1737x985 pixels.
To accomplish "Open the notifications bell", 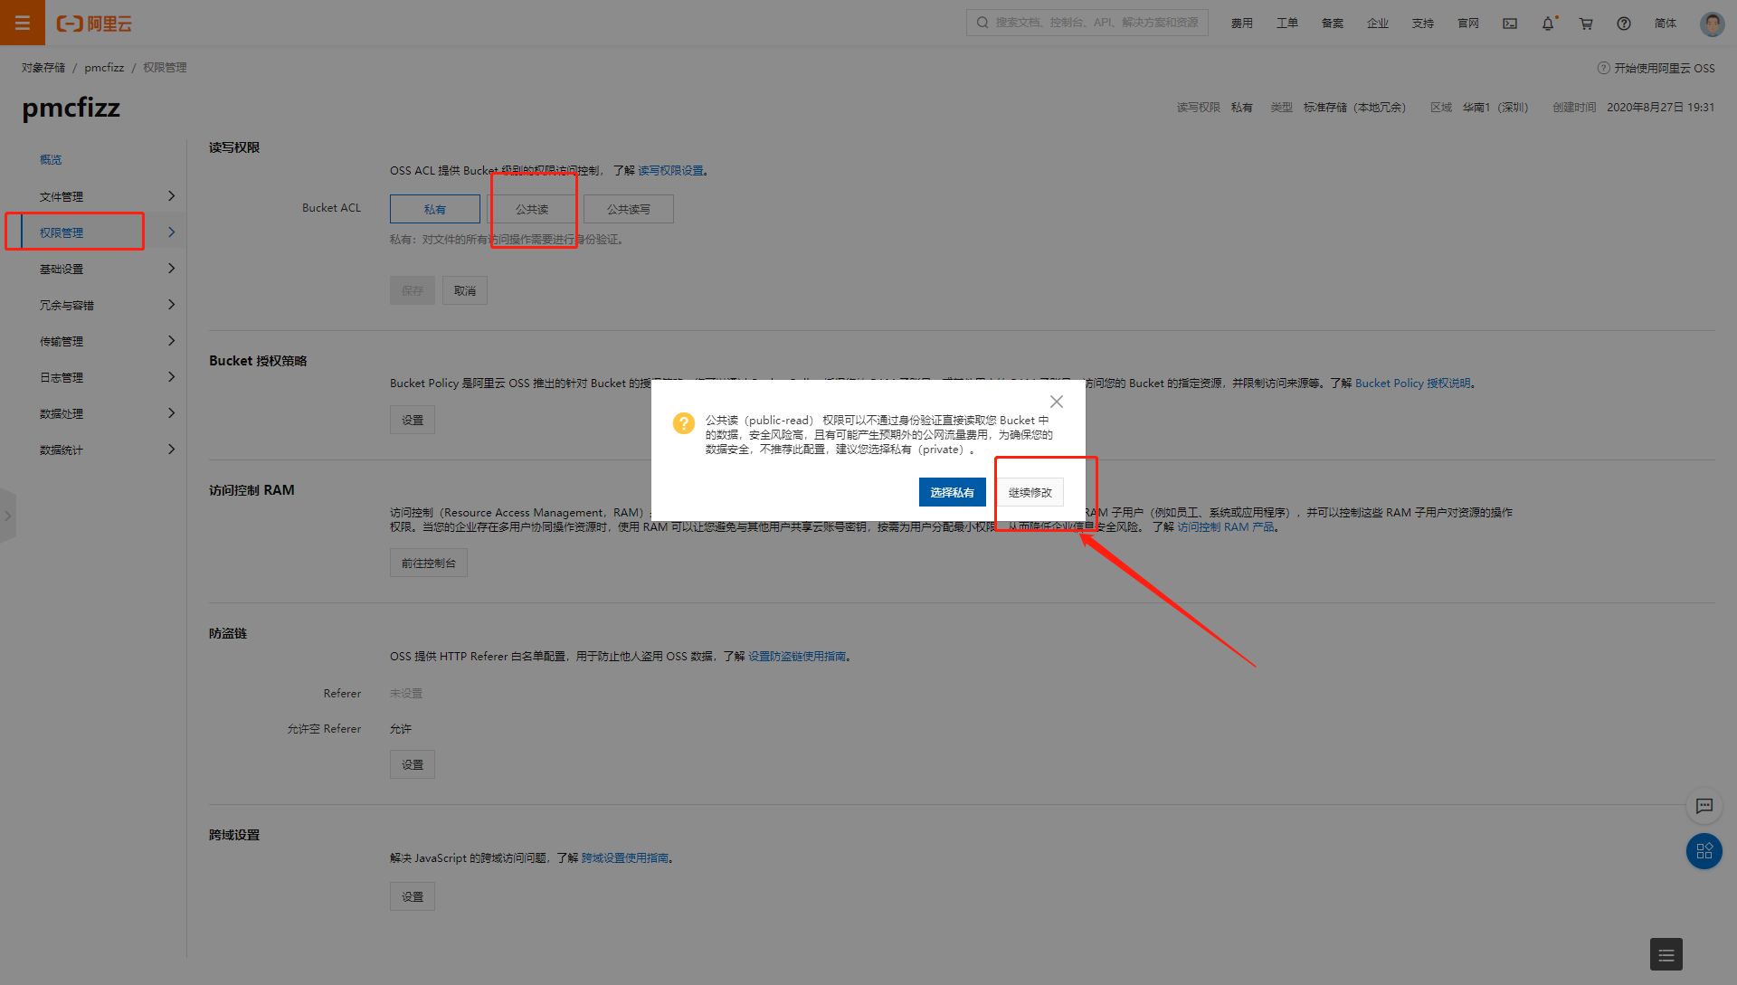I will pos(1548,24).
